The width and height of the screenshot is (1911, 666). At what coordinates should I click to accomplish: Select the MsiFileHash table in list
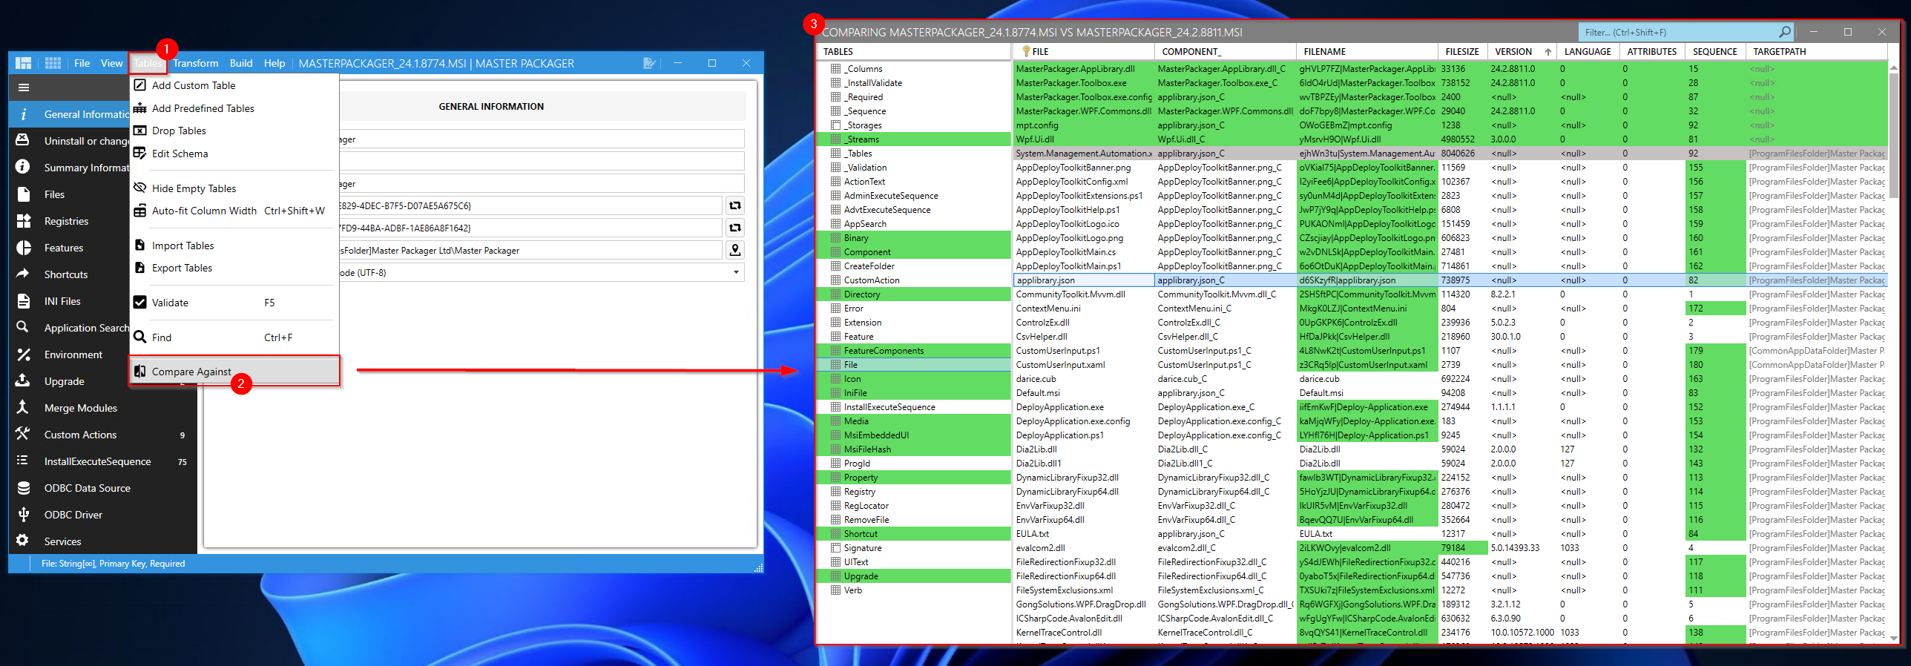[914, 449]
